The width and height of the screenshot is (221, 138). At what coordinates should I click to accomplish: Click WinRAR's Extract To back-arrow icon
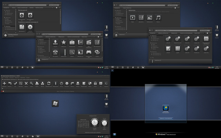point(10,83)
